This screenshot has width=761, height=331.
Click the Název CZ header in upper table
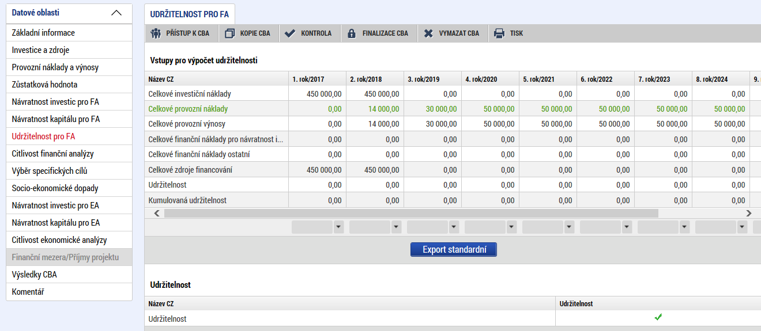click(216, 79)
